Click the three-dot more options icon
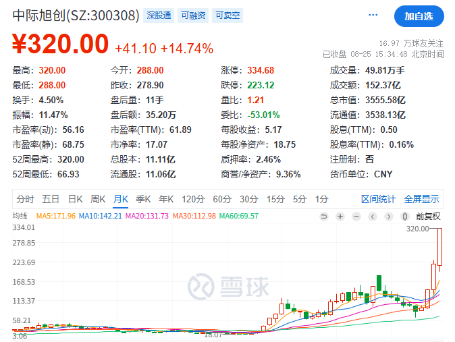Image resolution: width=455 pixels, height=342 pixels. [373, 15]
